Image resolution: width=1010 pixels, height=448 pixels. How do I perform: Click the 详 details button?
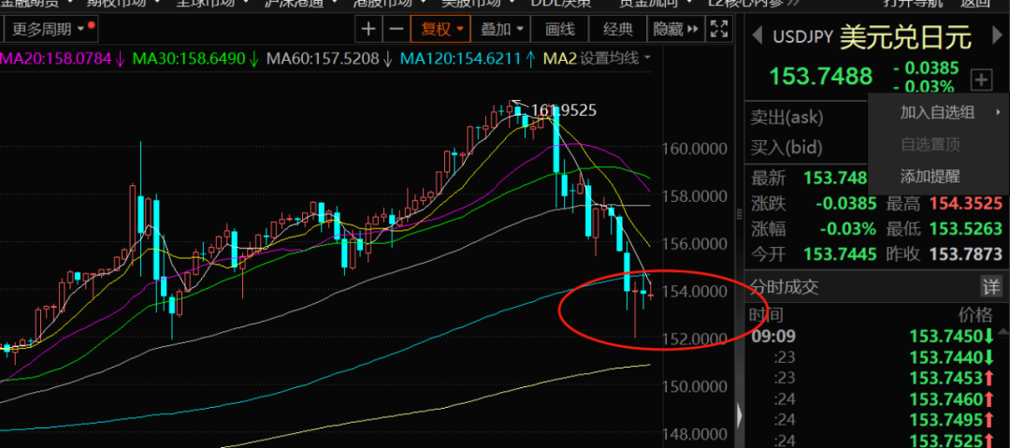tap(989, 287)
